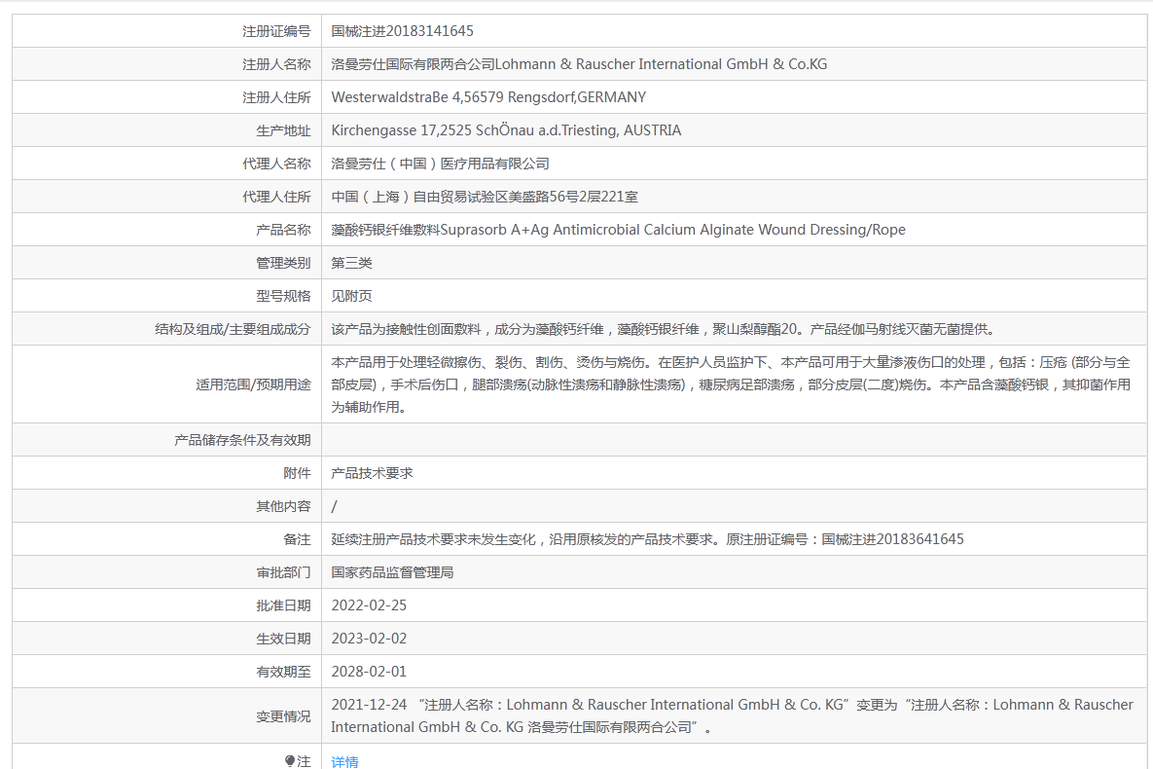Image resolution: width=1153 pixels, height=769 pixels.
Task: Select the 型号规格 label
Action: [283, 296]
